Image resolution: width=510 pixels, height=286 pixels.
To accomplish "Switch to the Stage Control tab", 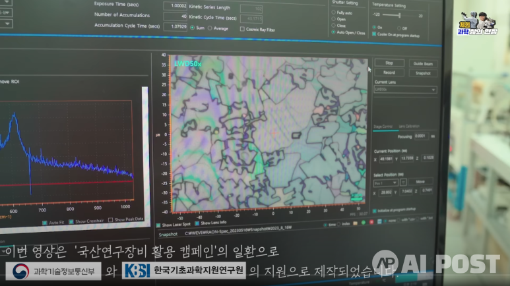I will 383,127.
